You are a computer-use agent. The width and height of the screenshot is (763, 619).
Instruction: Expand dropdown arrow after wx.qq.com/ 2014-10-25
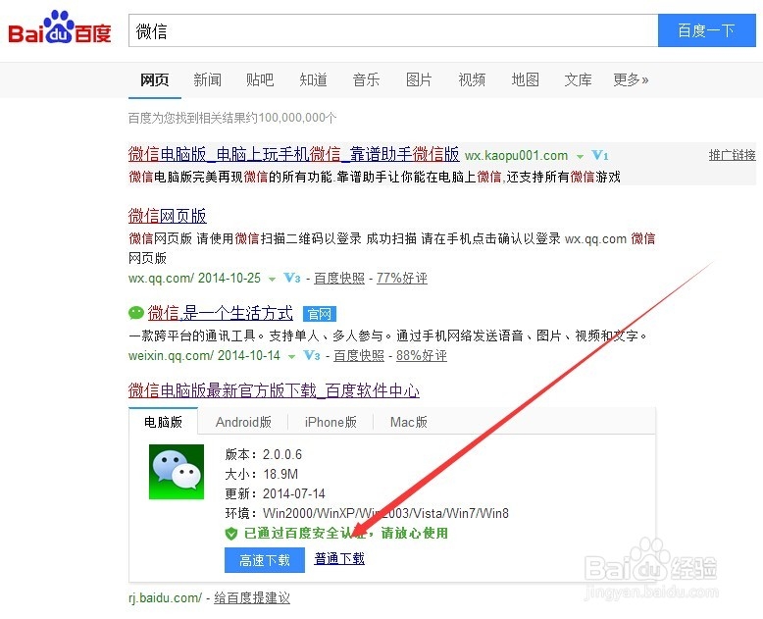[272, 280]
